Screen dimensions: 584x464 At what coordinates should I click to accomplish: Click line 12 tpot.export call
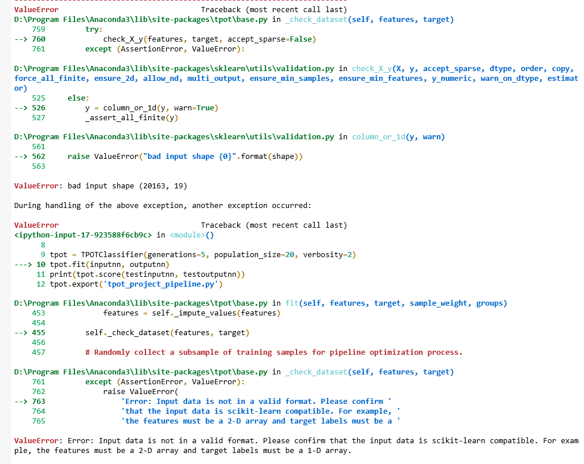point(136,284)
